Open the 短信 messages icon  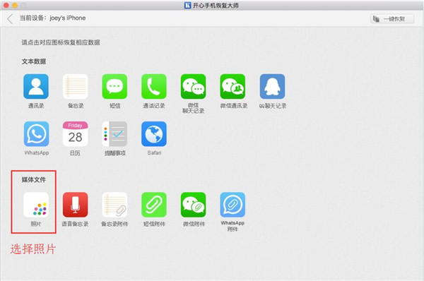coord(114,86)
